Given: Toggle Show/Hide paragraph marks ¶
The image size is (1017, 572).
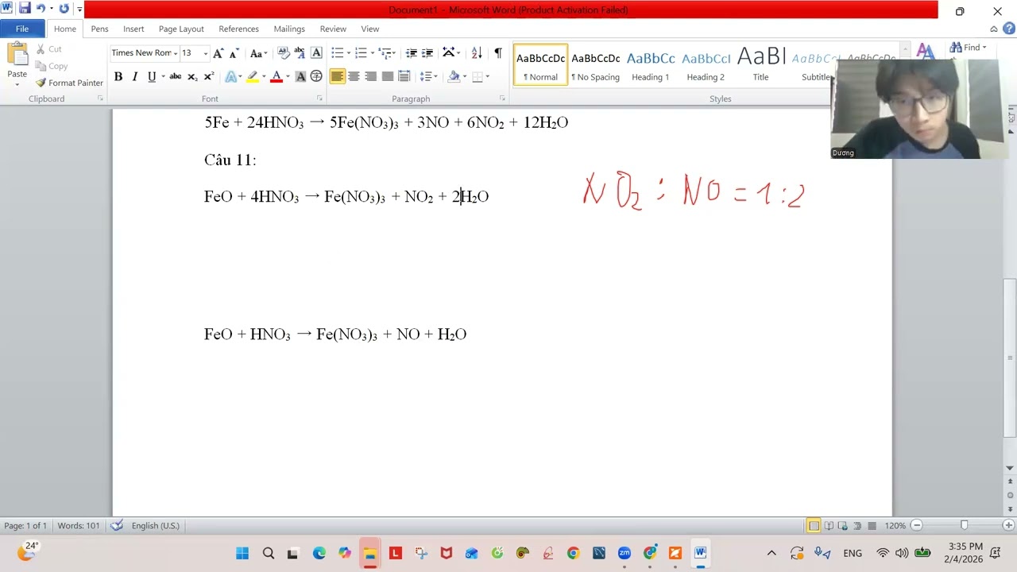Looking at the screenshot, I should tap(498, 53).
